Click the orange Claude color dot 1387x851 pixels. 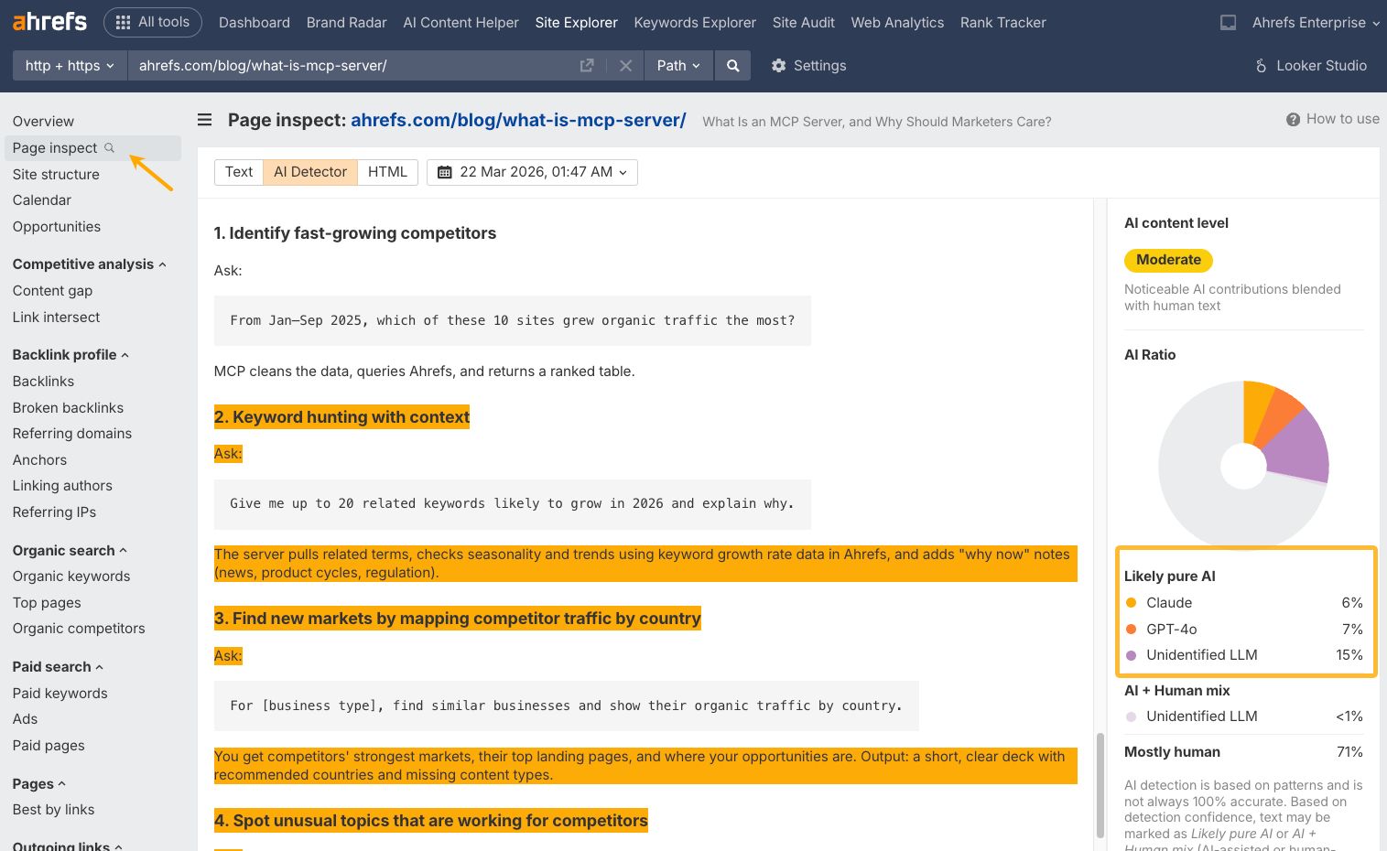[x=1132, y=602]
